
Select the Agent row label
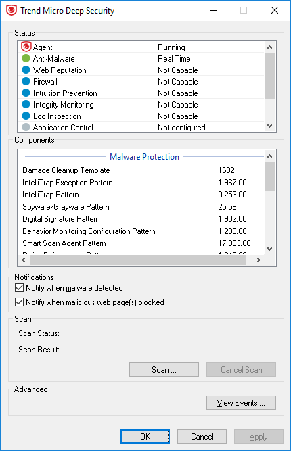pos(43,47)
